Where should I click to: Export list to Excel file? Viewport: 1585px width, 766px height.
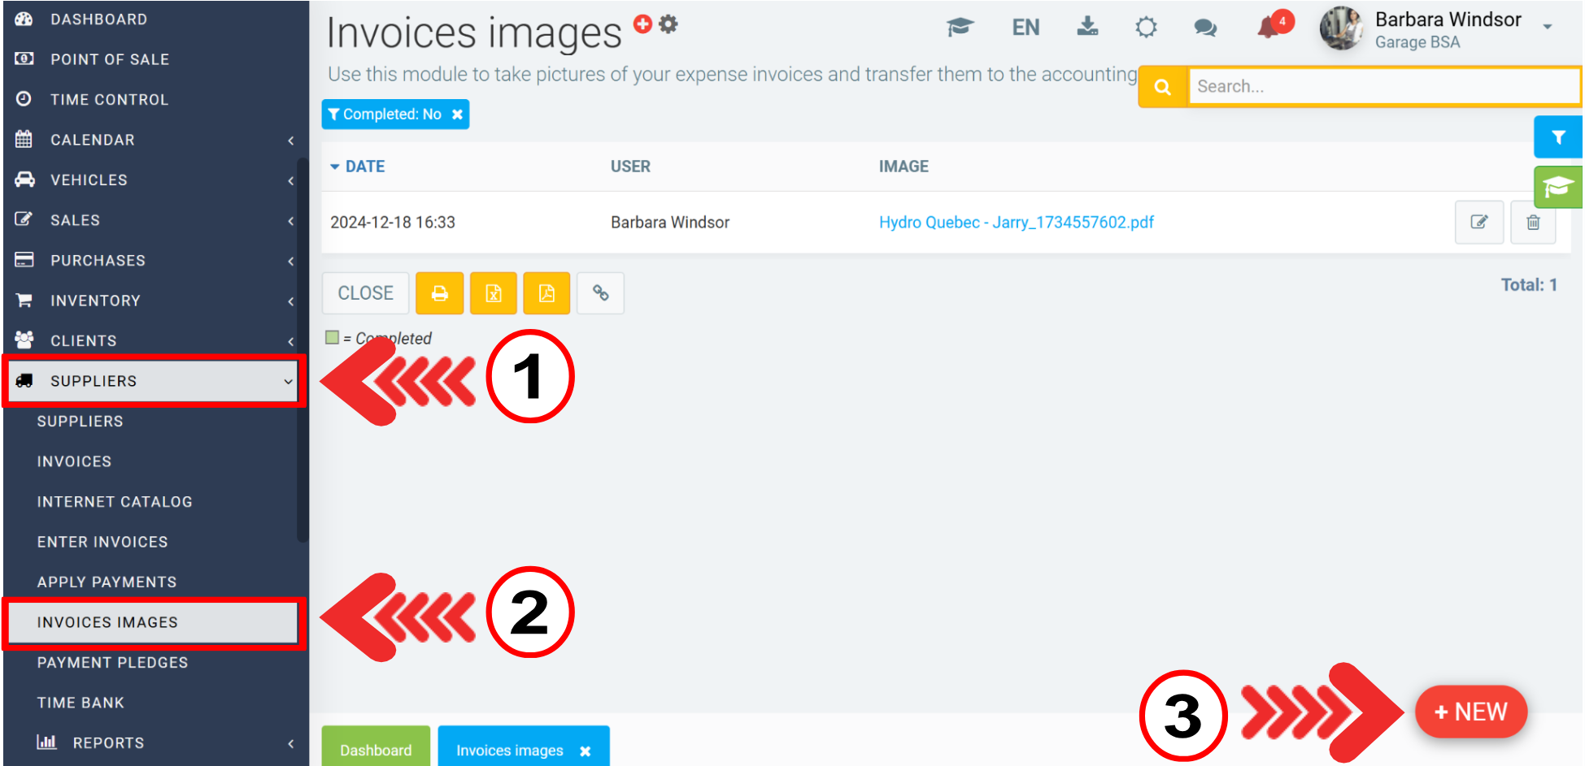click(x=493, y=293)
